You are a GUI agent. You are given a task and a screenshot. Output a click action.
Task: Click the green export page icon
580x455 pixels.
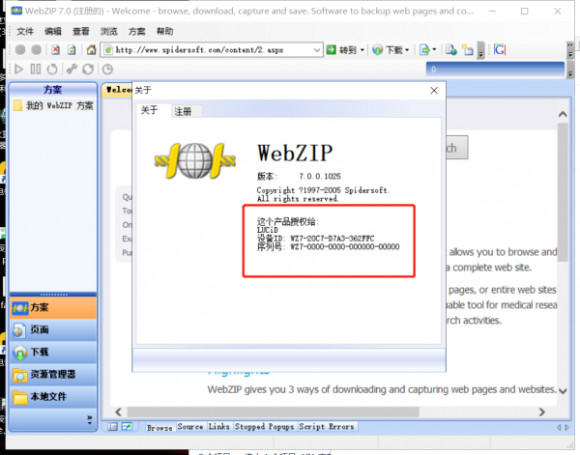click(424, 49)
